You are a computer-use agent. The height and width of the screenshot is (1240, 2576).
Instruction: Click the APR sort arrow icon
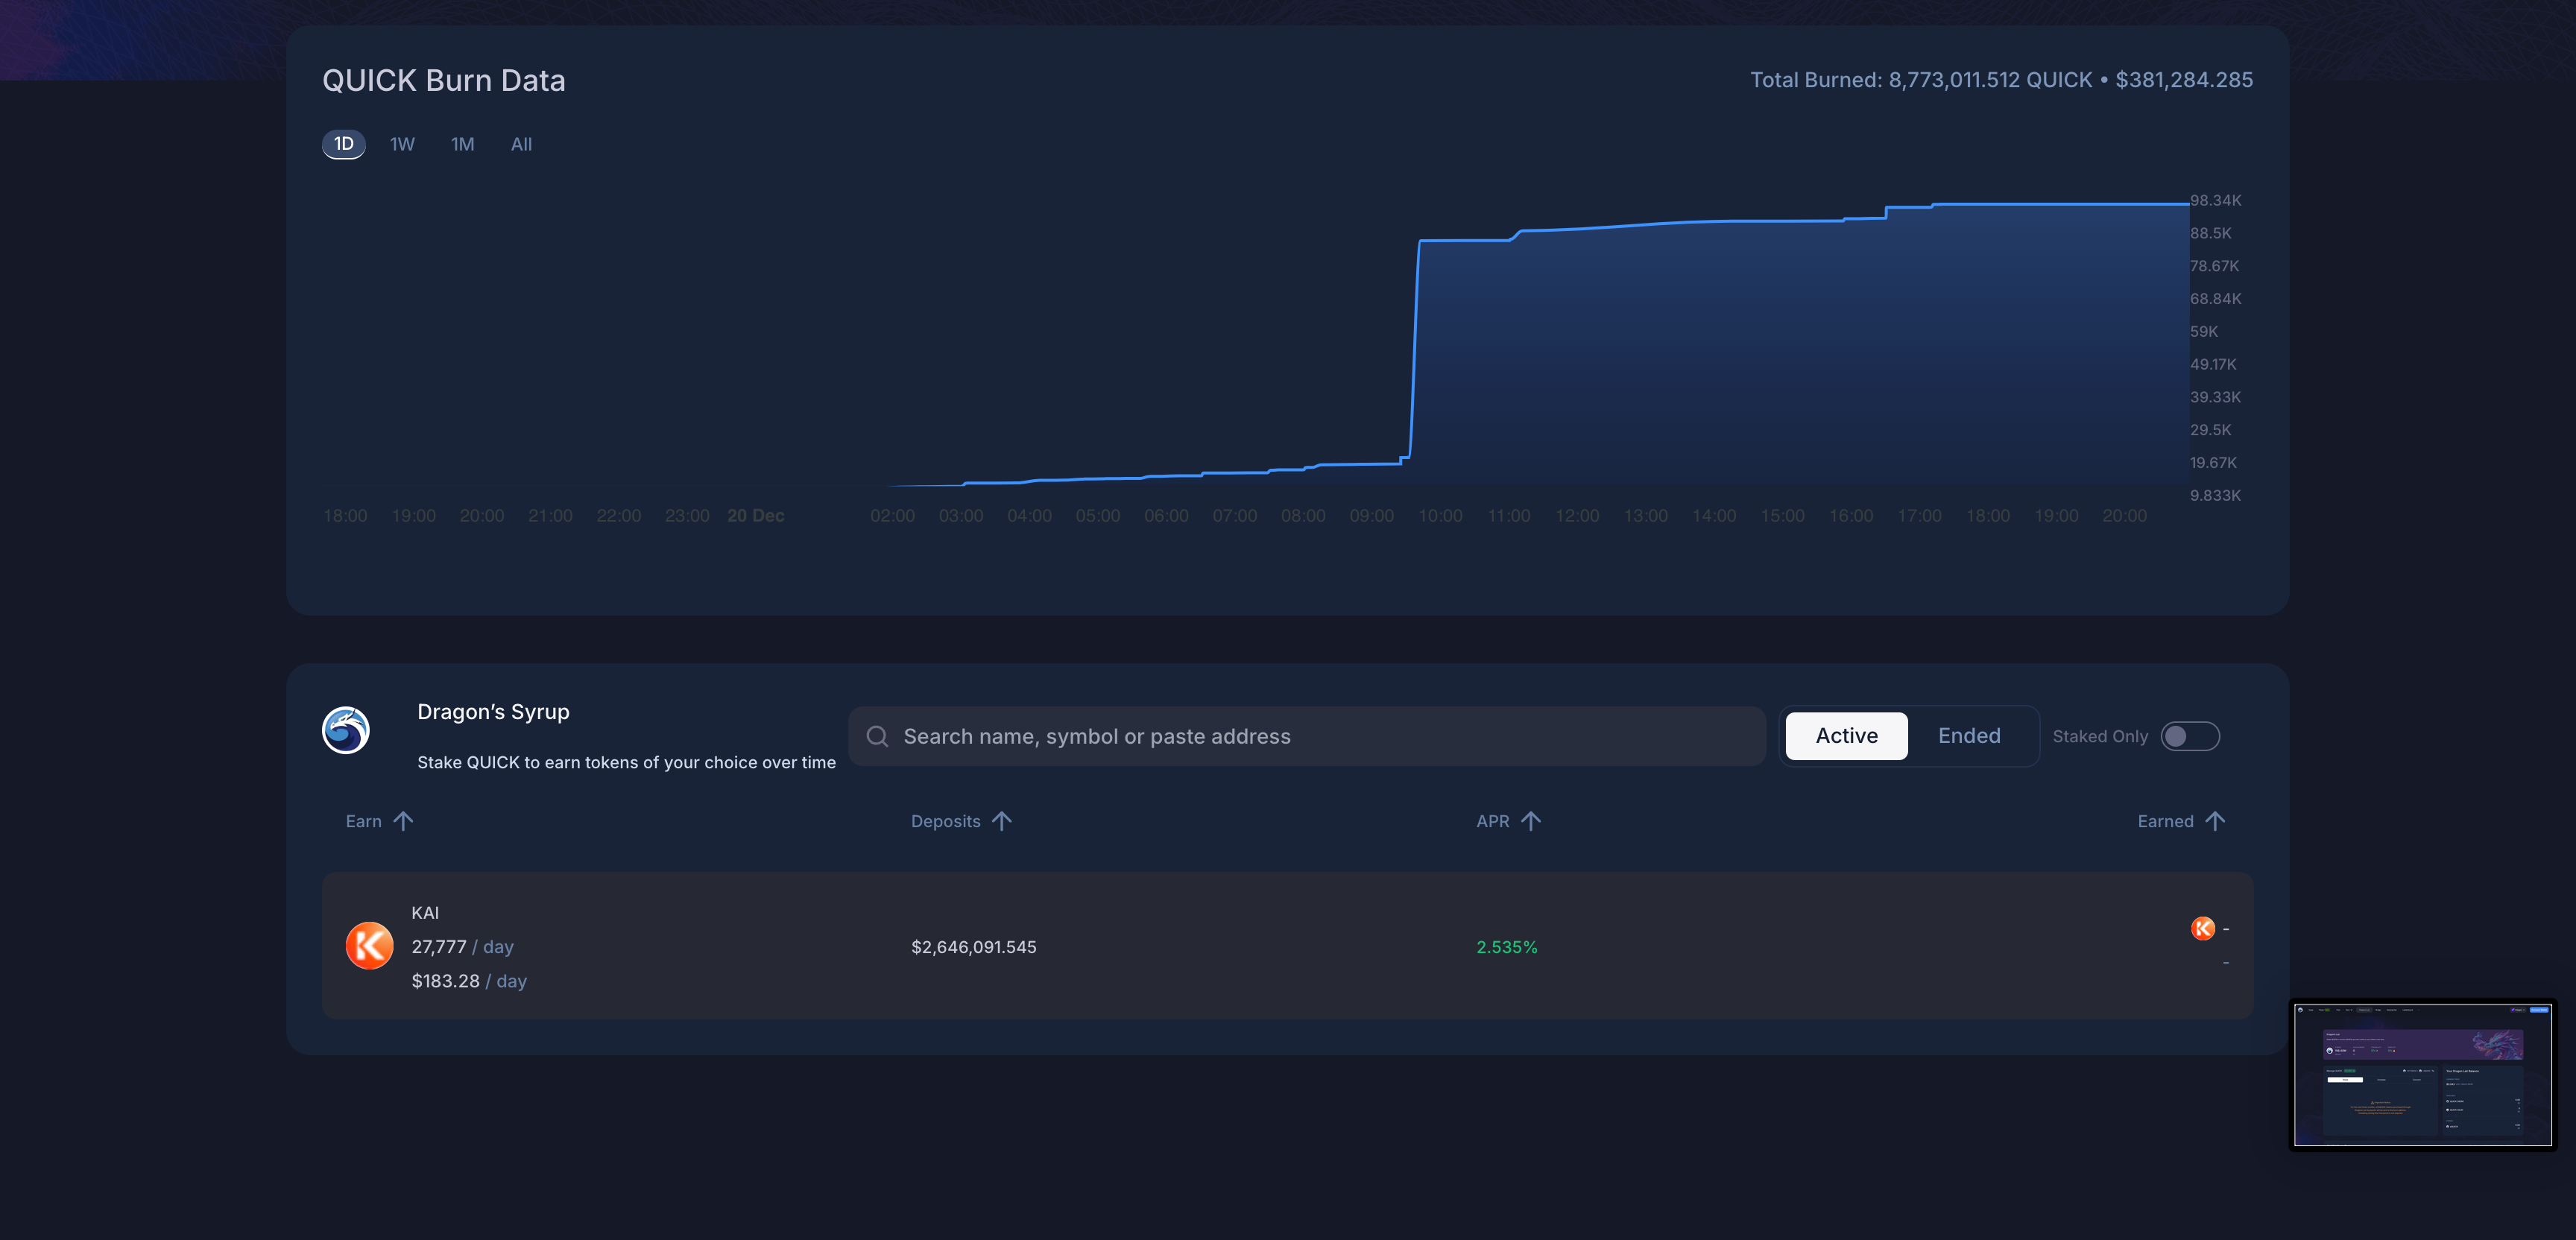coord(1531,821)
